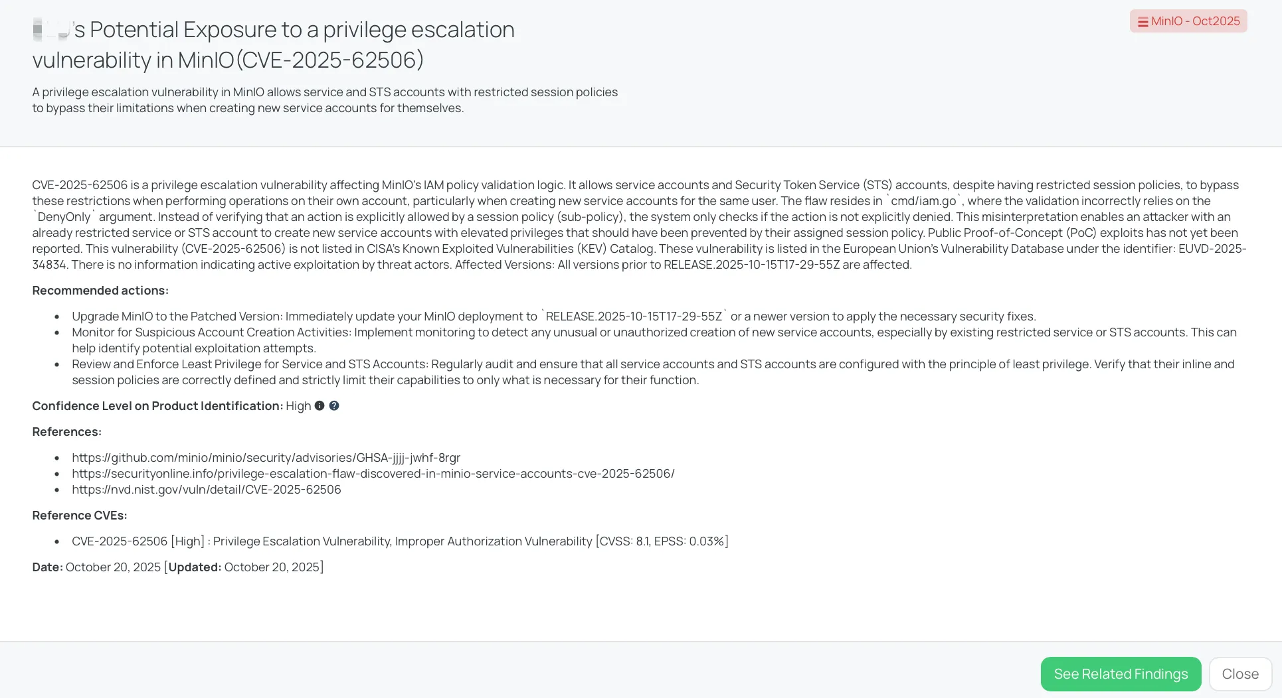Close the vulnerability details dialog
The height and width of the screenshot is (698, 1282).
coord(1239,674)
